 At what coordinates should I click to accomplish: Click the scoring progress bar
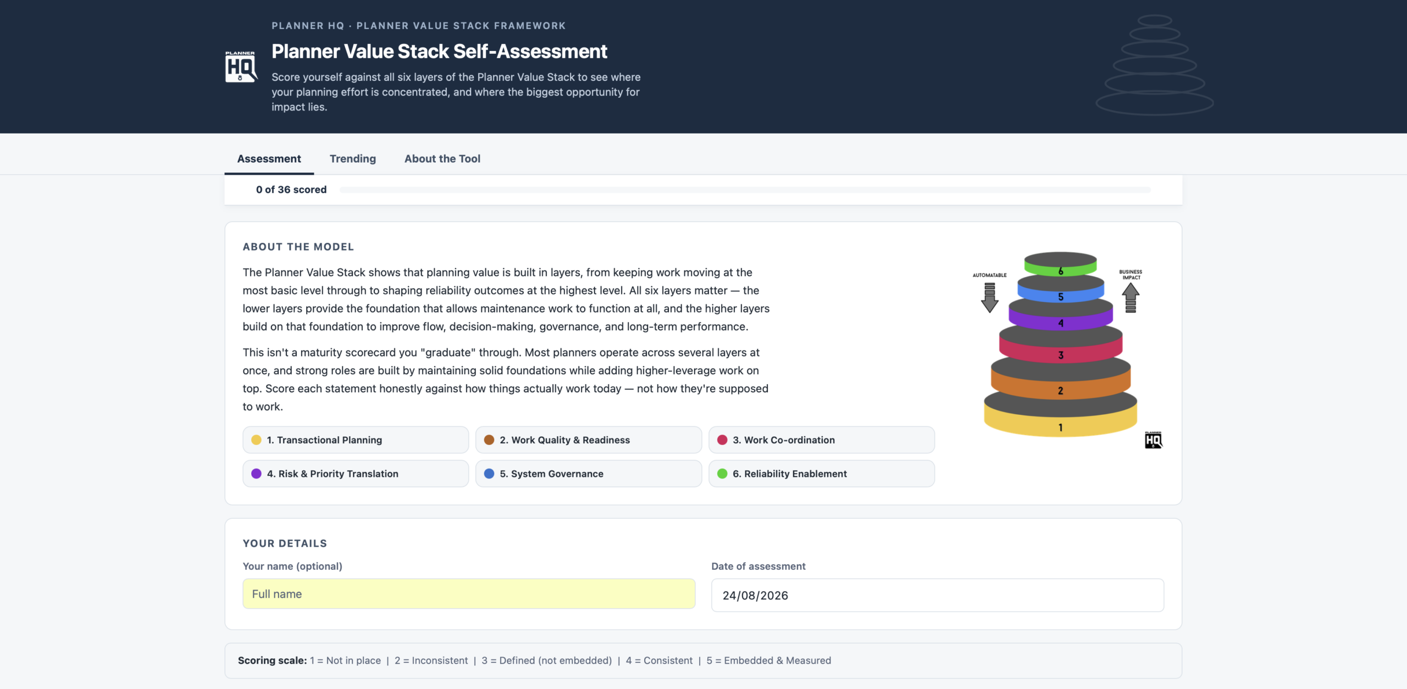click(745, 190)
